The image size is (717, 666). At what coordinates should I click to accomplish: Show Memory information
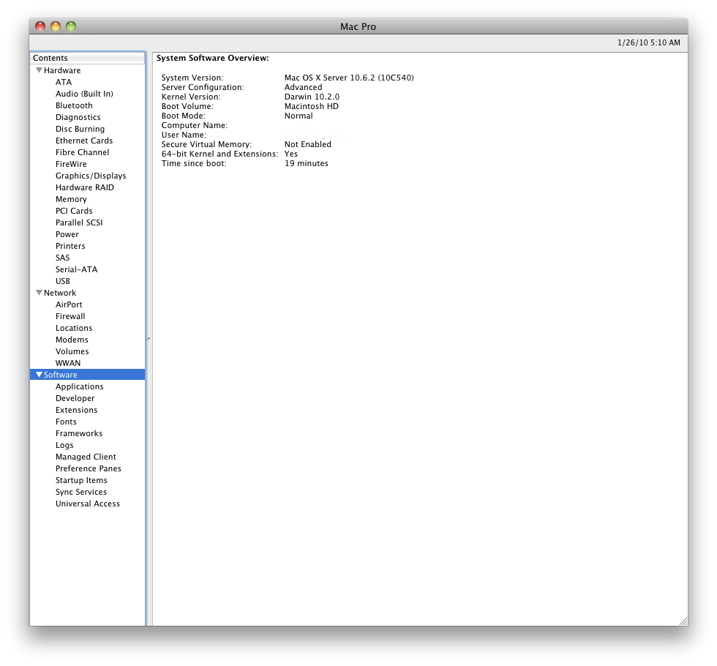71,199
